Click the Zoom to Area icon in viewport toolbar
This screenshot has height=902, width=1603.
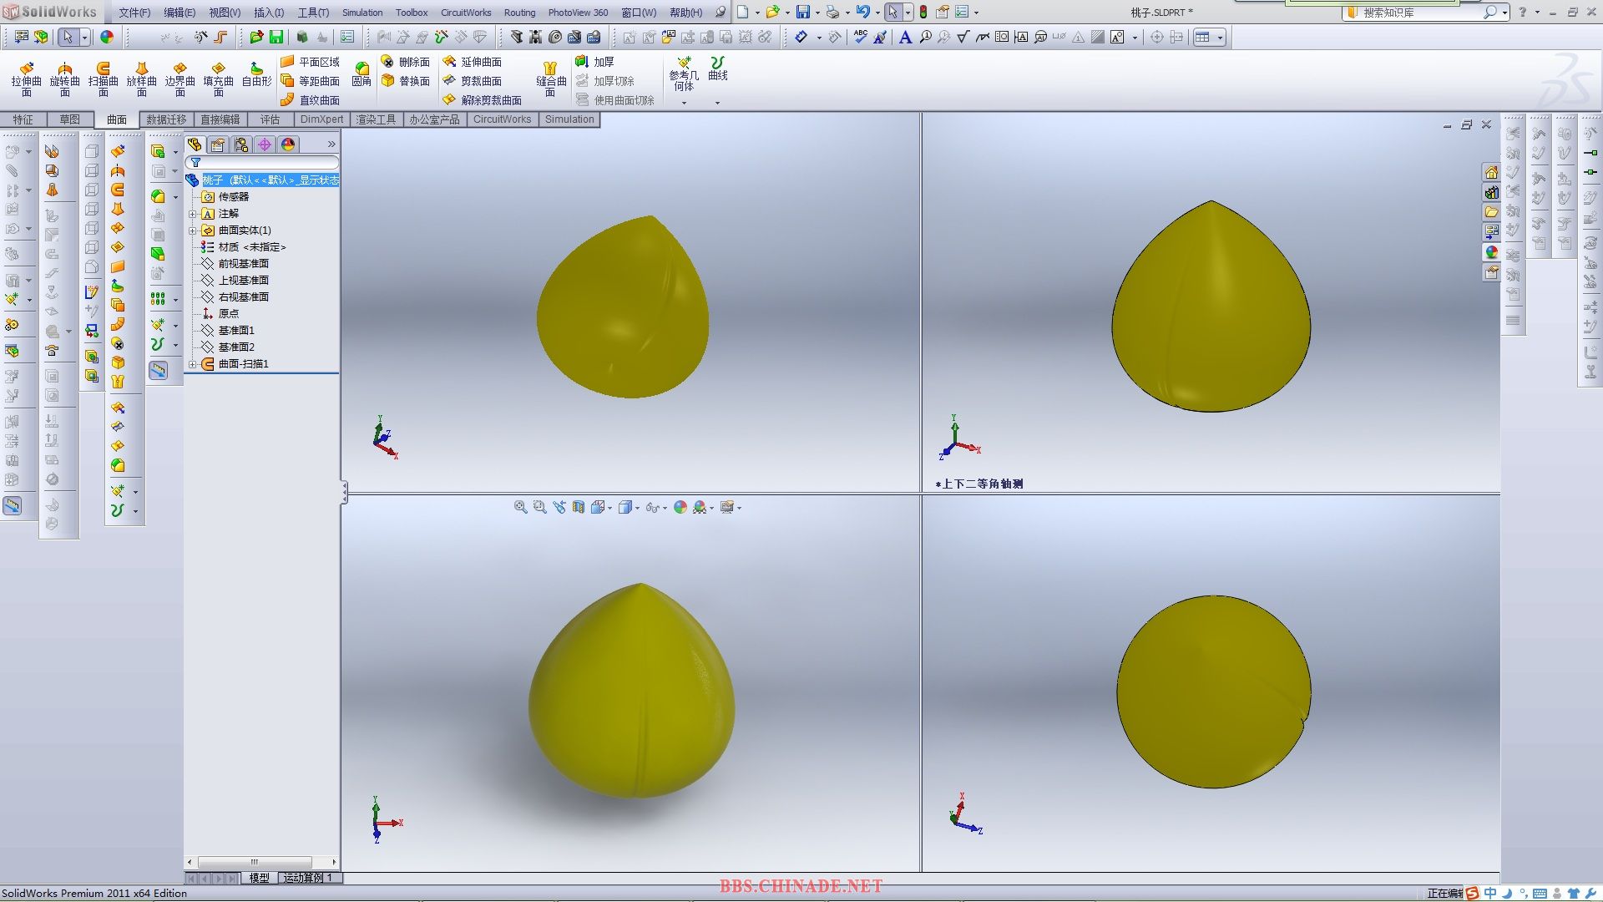coord(539,507)
